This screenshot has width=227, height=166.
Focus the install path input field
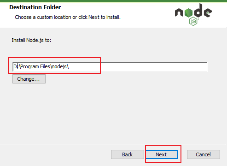click(x=110, y=66)
